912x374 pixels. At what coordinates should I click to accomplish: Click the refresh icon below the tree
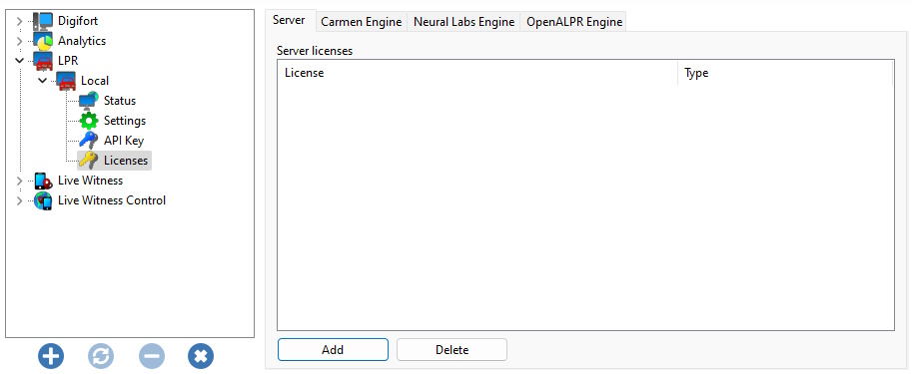(101, 355)
